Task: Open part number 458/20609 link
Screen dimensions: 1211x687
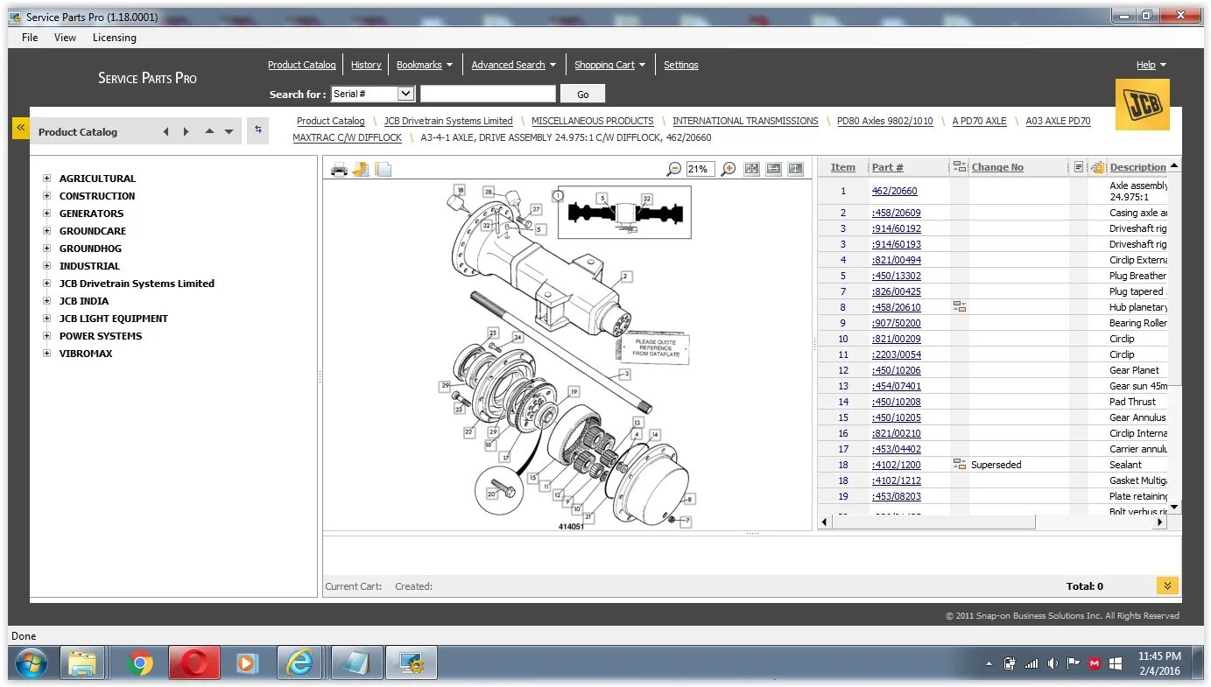Action: 896,213
